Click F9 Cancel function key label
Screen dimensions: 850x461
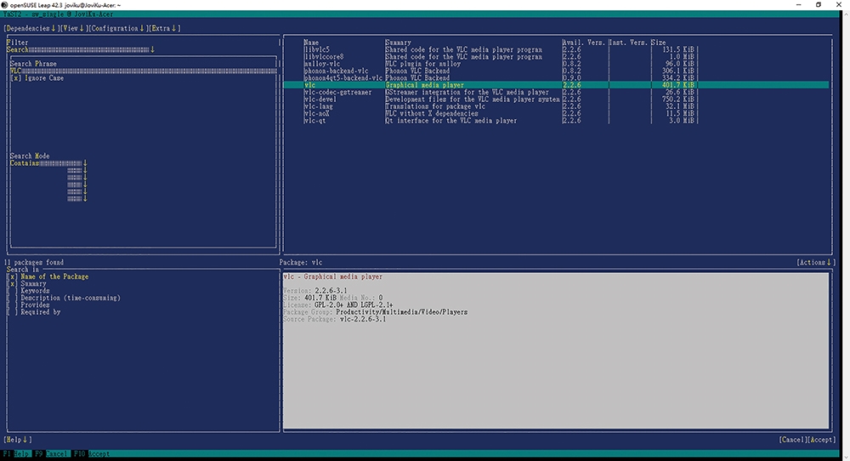pyautogui.click(x=51, y=454)
